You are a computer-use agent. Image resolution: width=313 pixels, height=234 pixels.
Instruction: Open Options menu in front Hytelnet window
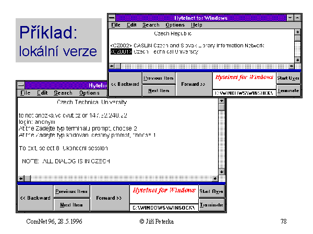(175, 25)
